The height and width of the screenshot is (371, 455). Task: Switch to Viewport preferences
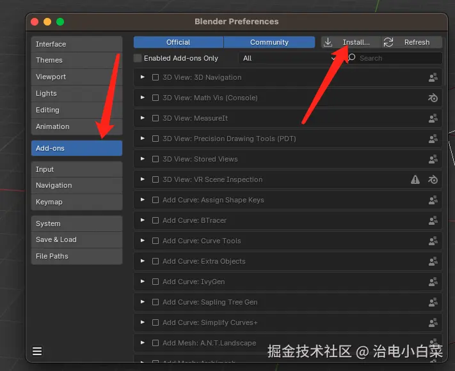(77, 77)
